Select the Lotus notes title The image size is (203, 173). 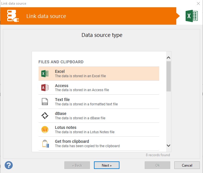click(66, 127)
